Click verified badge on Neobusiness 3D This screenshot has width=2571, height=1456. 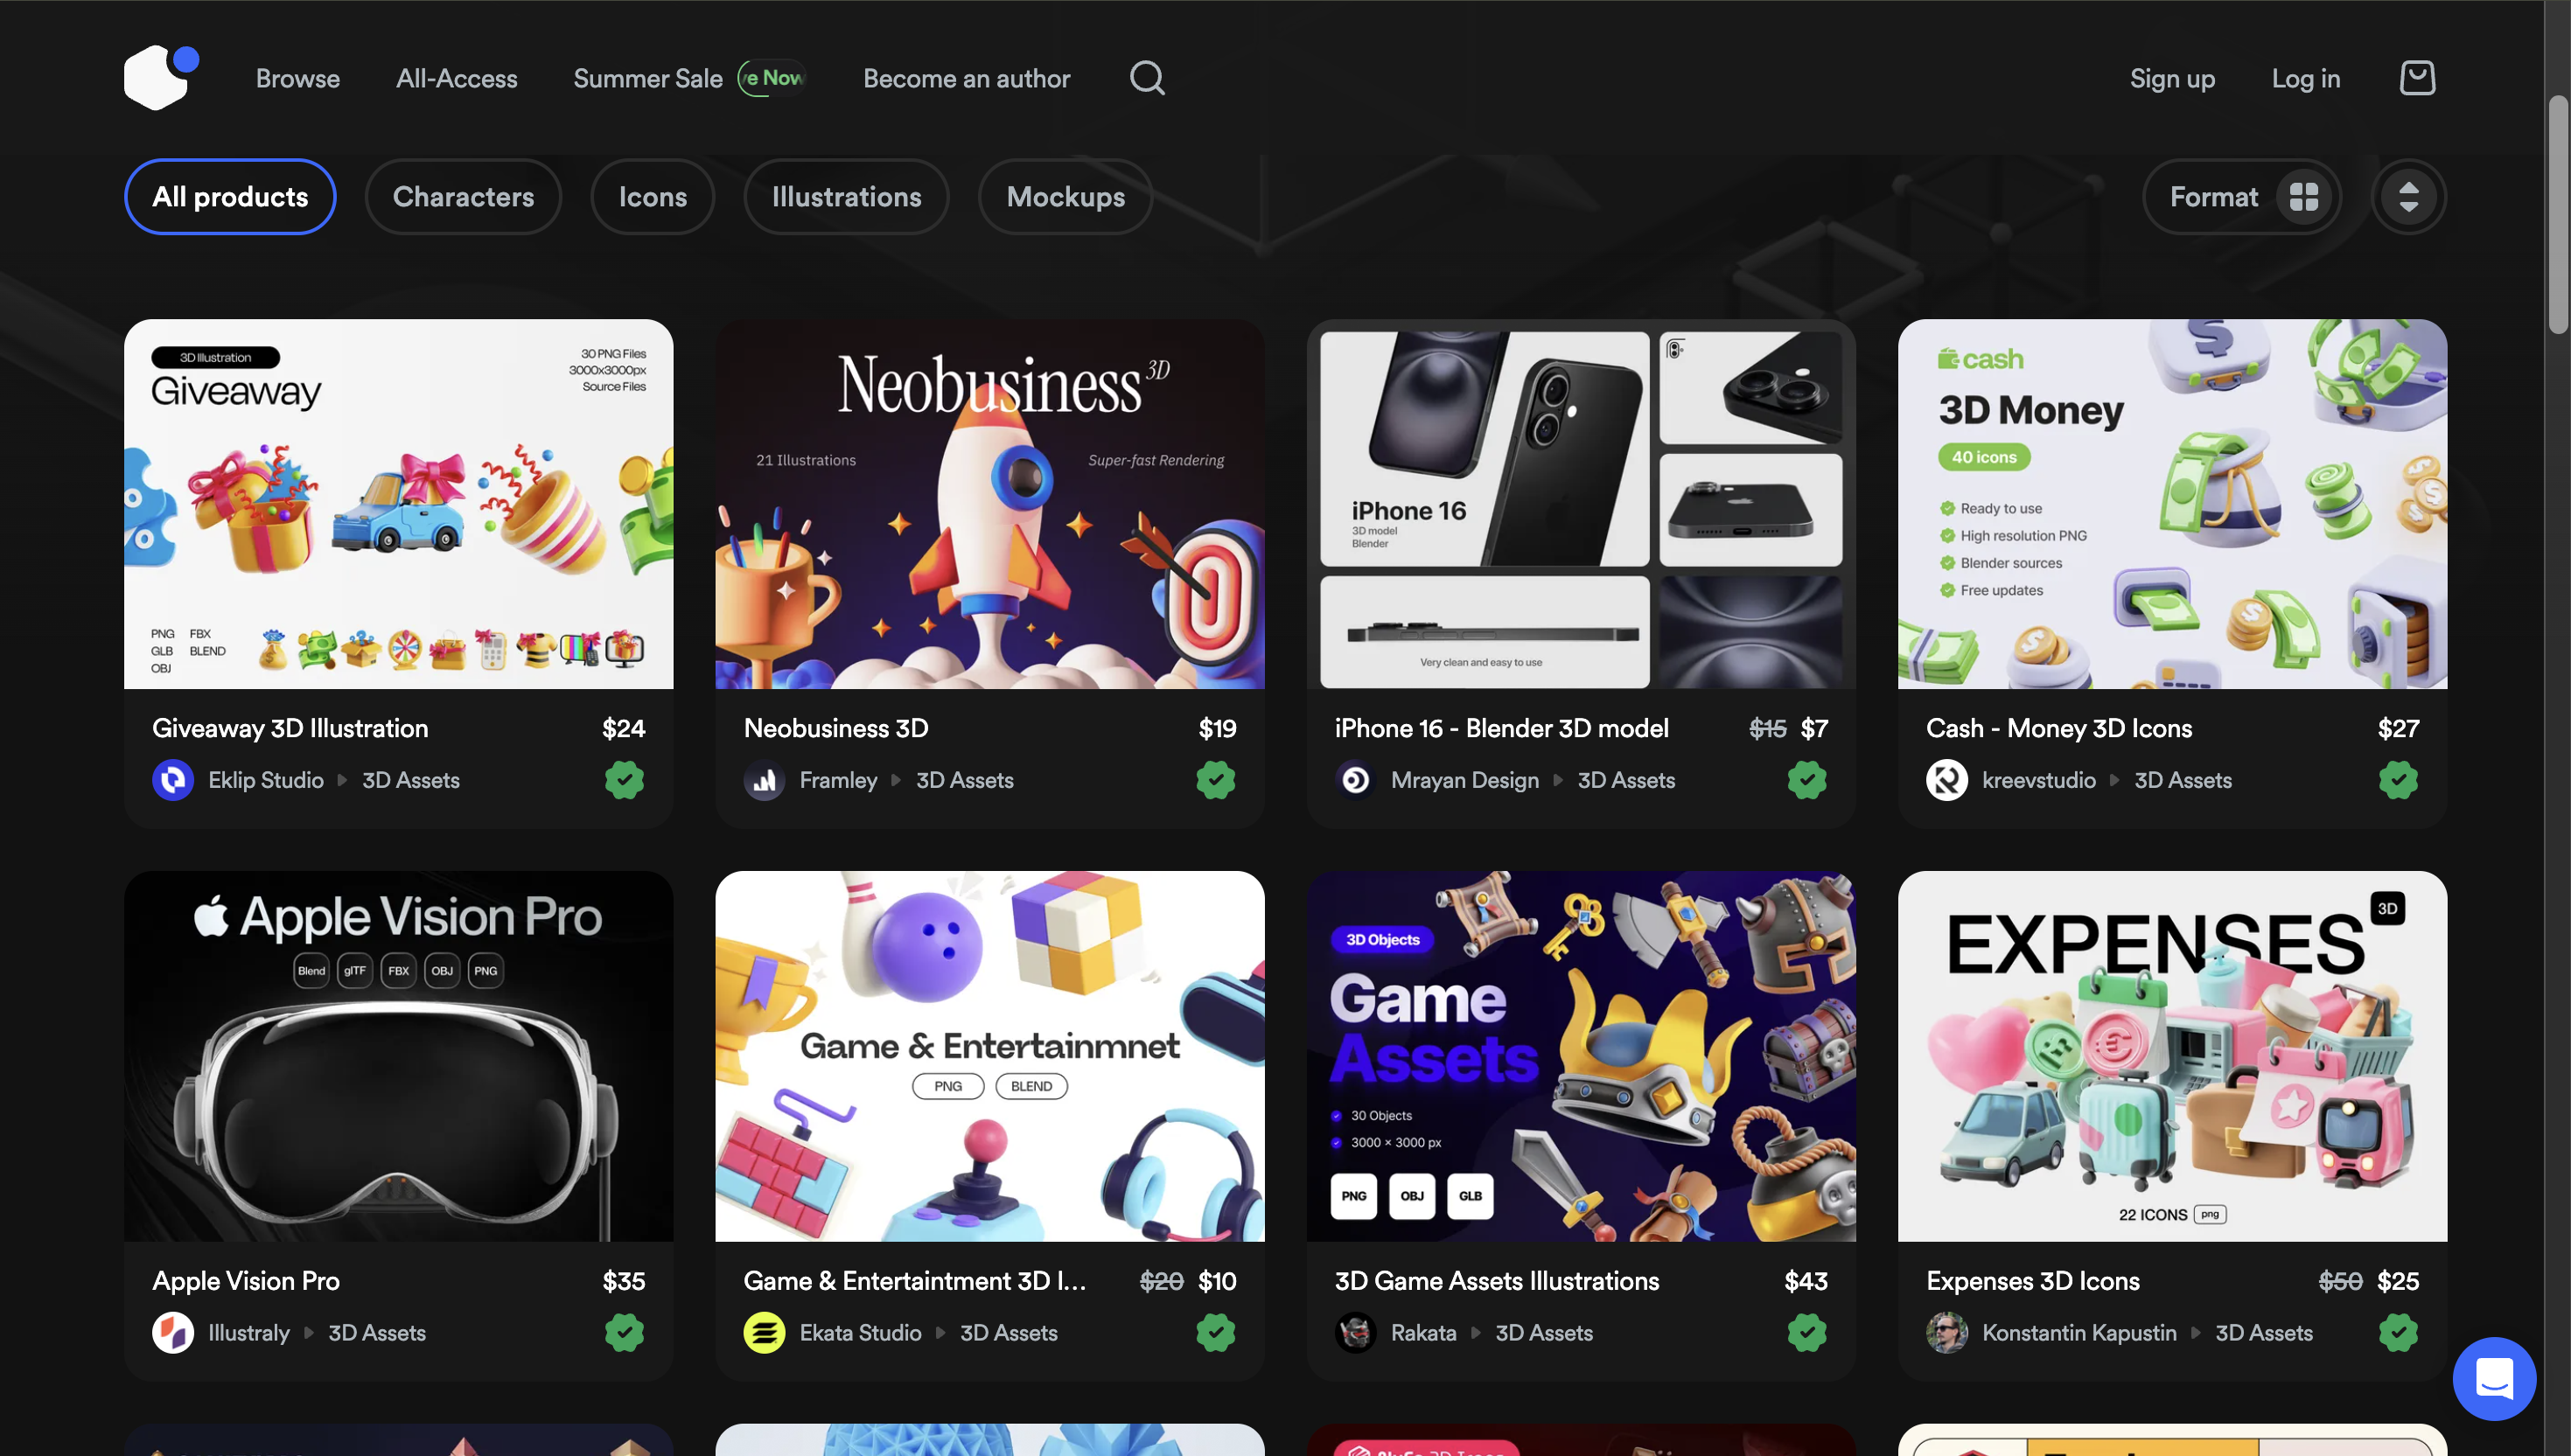point(1215,780)
